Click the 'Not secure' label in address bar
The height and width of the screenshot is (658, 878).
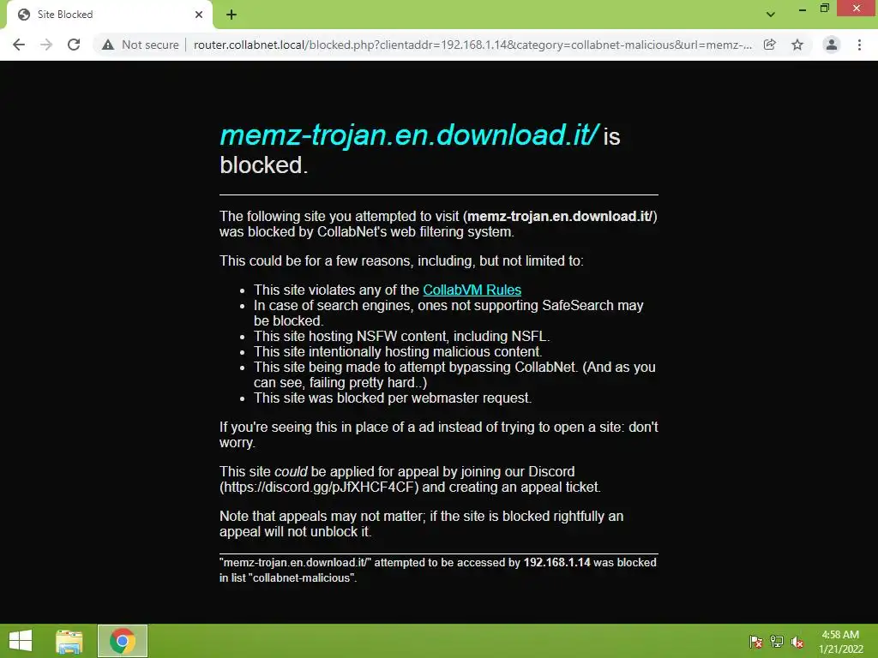(150, 45)
